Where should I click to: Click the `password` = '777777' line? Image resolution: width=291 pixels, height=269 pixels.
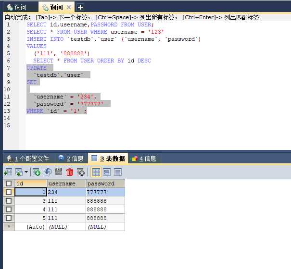coord(68,104)
